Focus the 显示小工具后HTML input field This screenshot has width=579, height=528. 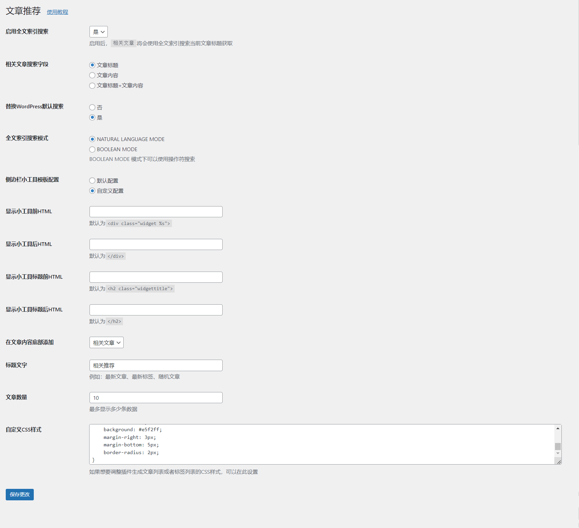[x=156, y=244]
